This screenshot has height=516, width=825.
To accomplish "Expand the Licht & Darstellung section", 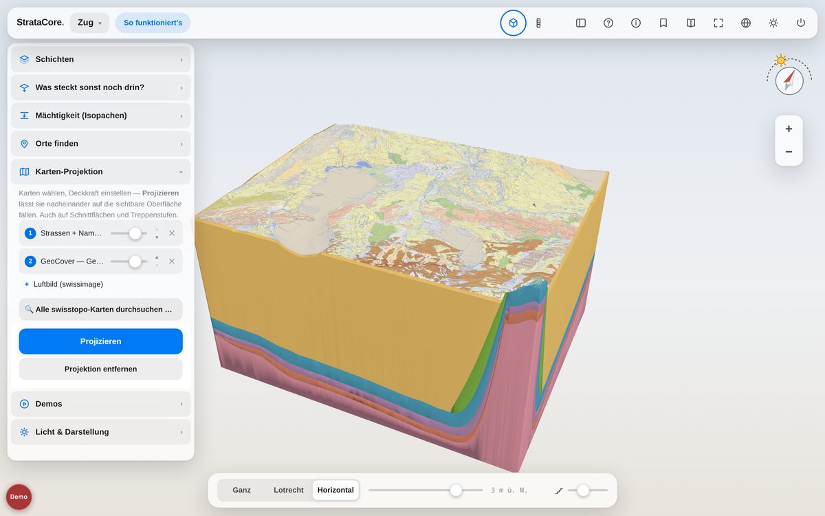I will coord(101,432).
